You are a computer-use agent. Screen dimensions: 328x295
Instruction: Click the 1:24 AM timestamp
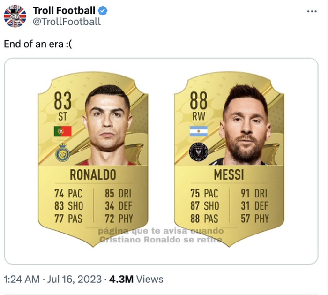click(x=21, y=279)
